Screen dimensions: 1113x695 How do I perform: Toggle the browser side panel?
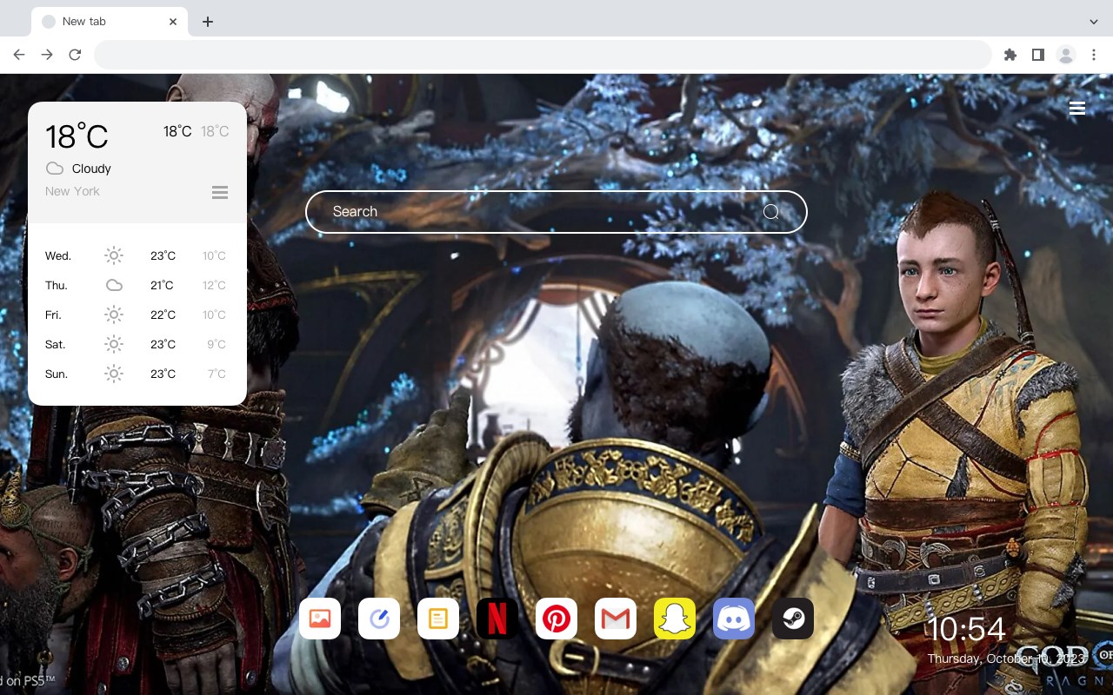(x=1038, y=55)
